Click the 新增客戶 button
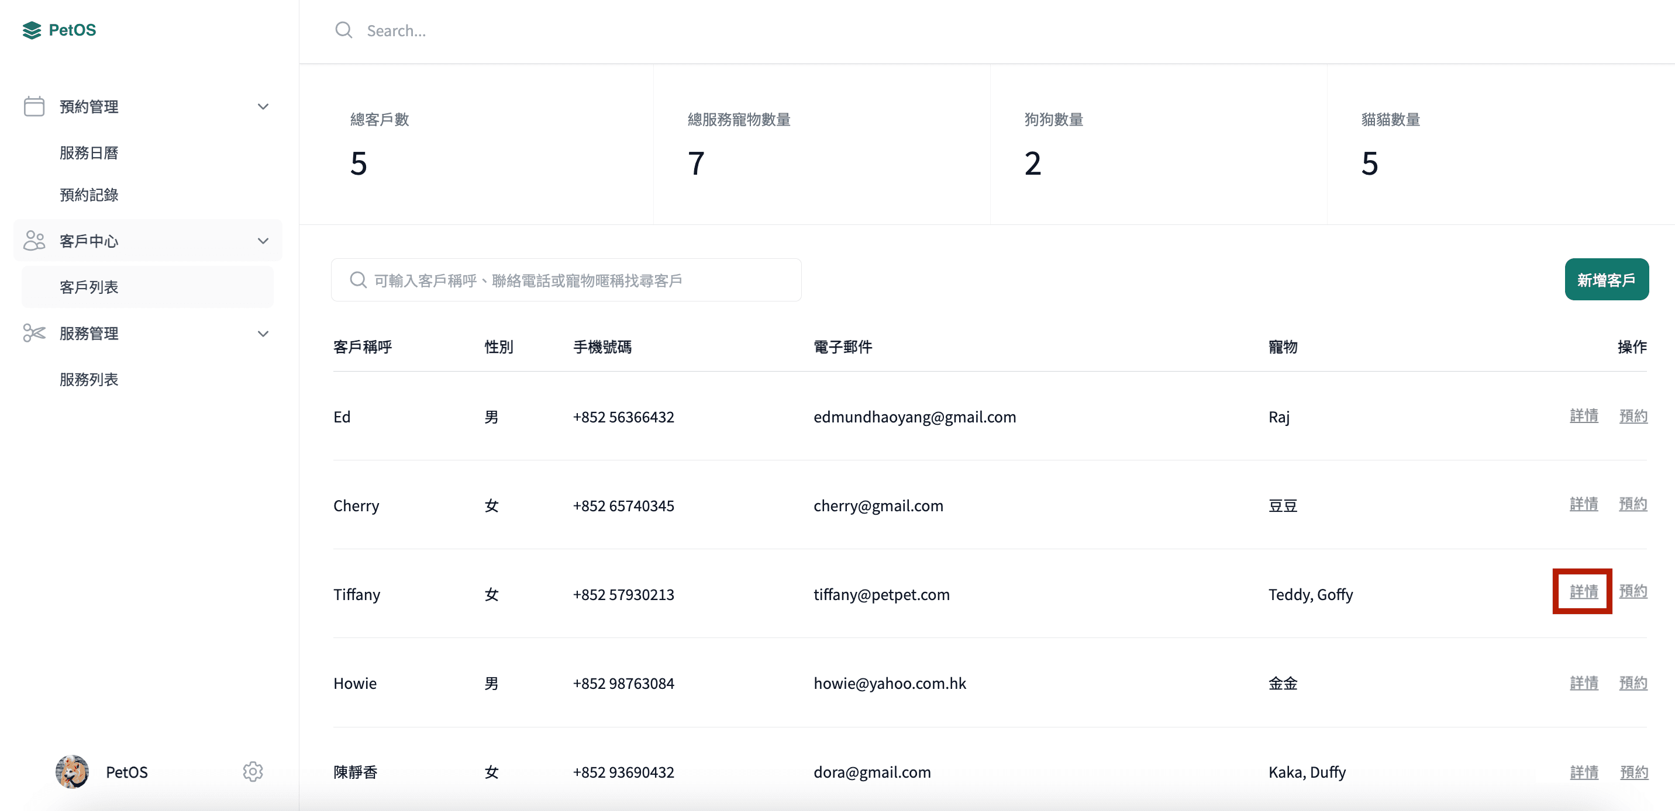Screen dimensions: 1675x811 coord(1606,279)
